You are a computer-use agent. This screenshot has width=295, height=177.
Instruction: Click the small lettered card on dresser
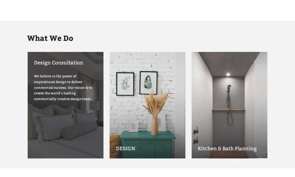(133, 126)
